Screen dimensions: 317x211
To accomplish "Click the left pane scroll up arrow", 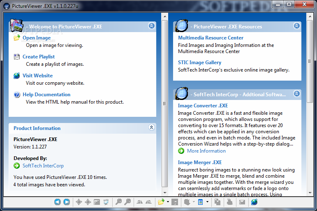I will 165,16.
